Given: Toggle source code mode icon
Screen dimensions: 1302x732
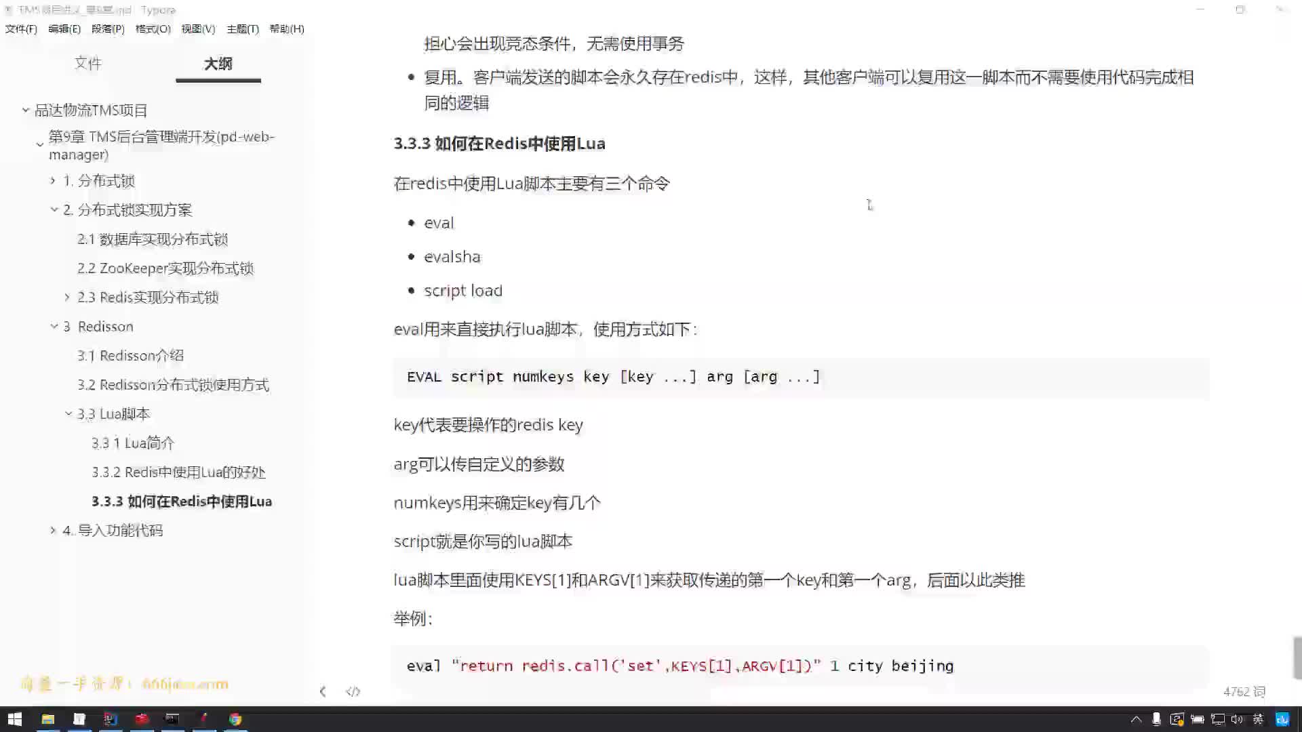Looking at the screenshot, I should (x=353, y=691).
